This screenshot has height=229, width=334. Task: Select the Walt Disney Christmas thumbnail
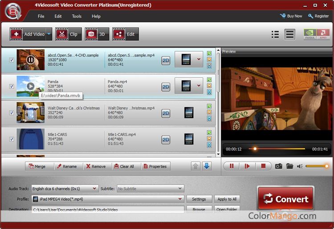[x=31, y=112]
